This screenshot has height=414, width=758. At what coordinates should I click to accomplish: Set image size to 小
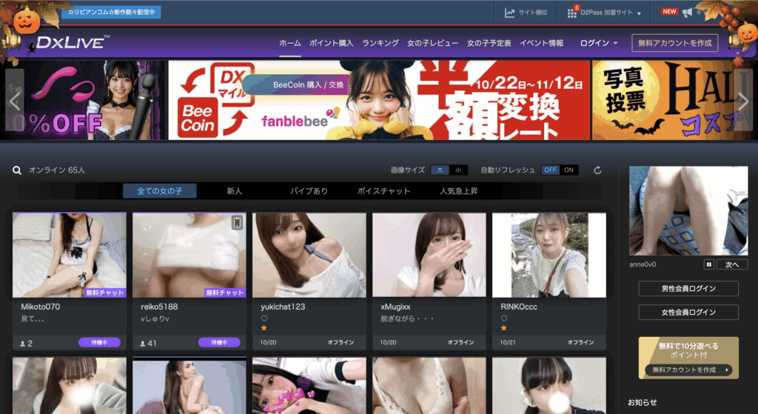pyautogui.click(x=459, y=170)
